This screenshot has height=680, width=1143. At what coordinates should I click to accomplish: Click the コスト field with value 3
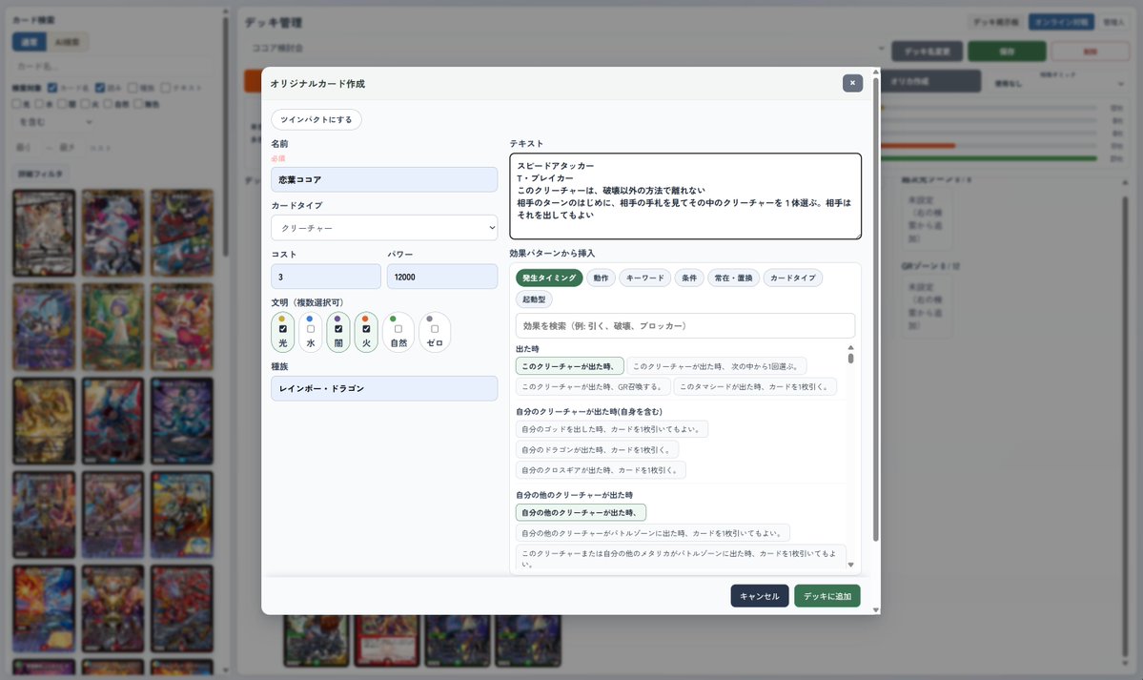326,277
